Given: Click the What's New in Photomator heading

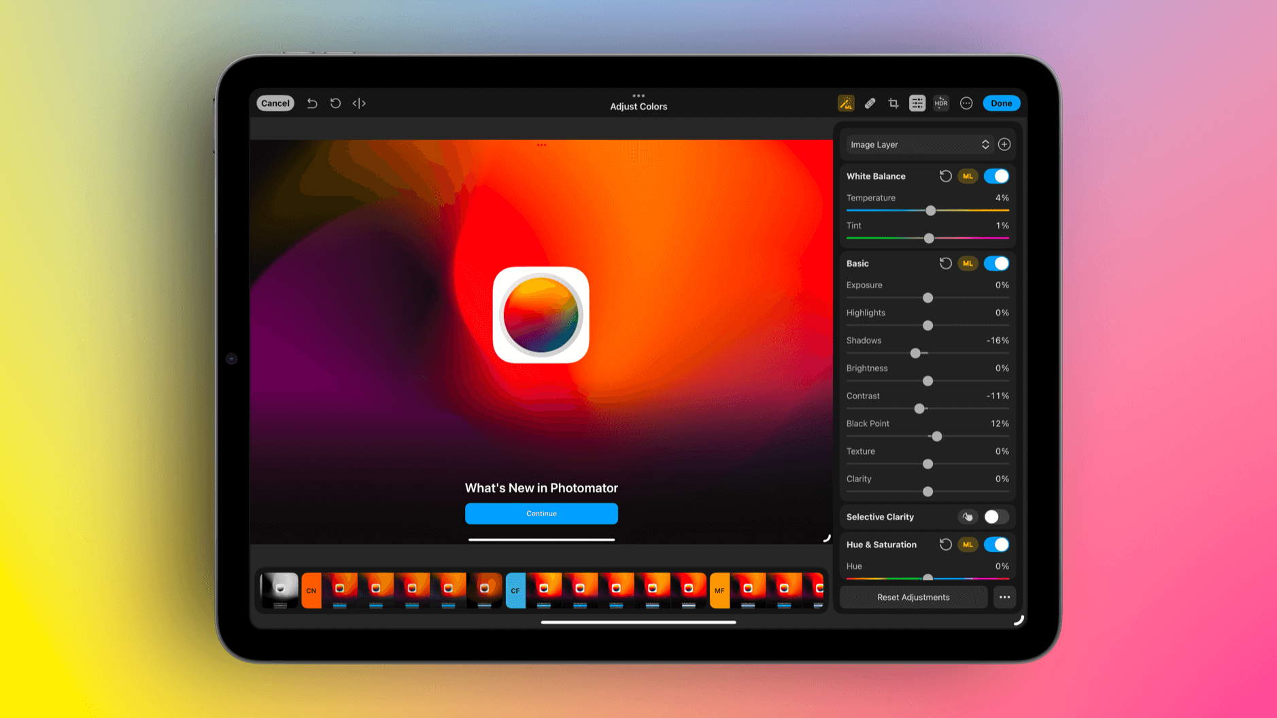Looking at the screenshot, I should 541,488.
